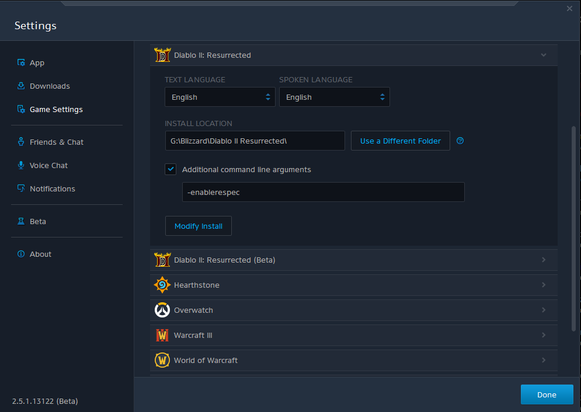Screen dimensions: 581x412
Task: Click the Diablo II: Resurrected (Beta) title text
Action: [225, 260]
